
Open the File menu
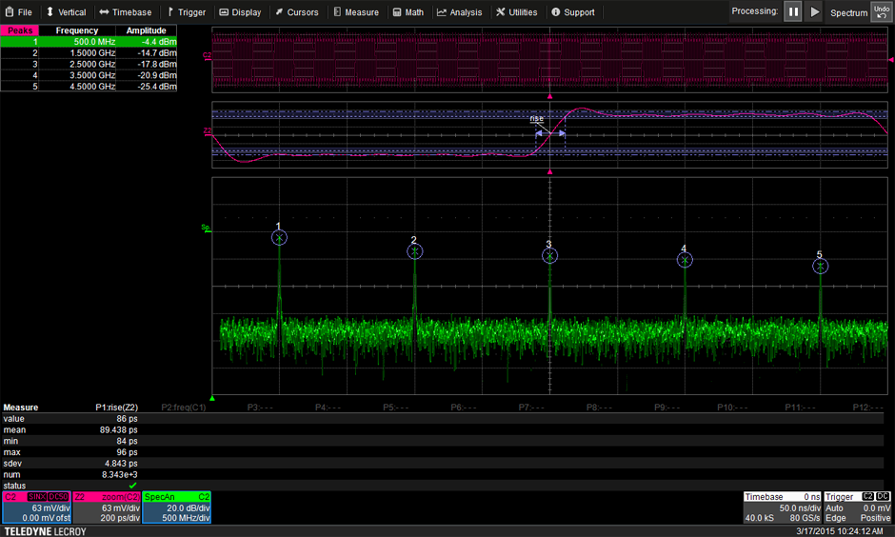tap(18, 12)
